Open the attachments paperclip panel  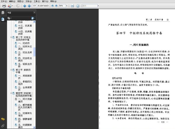point(3,126)
